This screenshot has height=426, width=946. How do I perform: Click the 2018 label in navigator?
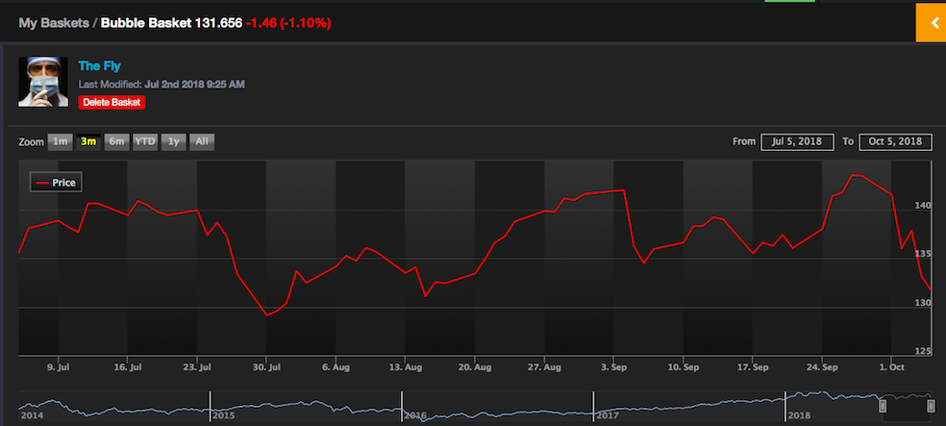tap(798, 415)
